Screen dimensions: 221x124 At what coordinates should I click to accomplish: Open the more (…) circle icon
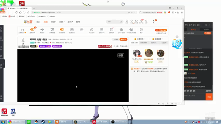pos(141,30)
